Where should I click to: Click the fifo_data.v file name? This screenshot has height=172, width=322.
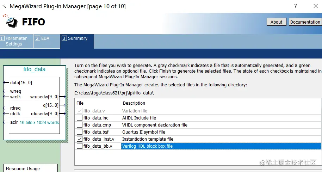pos(94,111)
